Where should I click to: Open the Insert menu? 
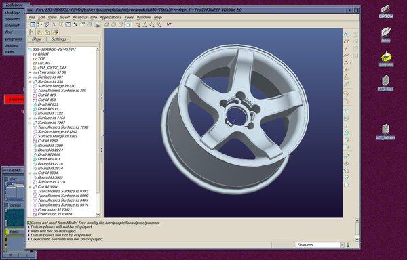(x=64, y=18)
